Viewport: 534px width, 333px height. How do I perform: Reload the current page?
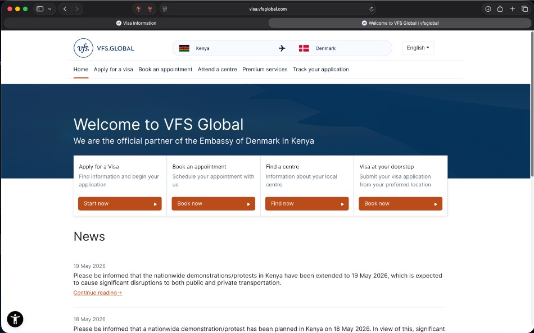[x=371, y=9]
